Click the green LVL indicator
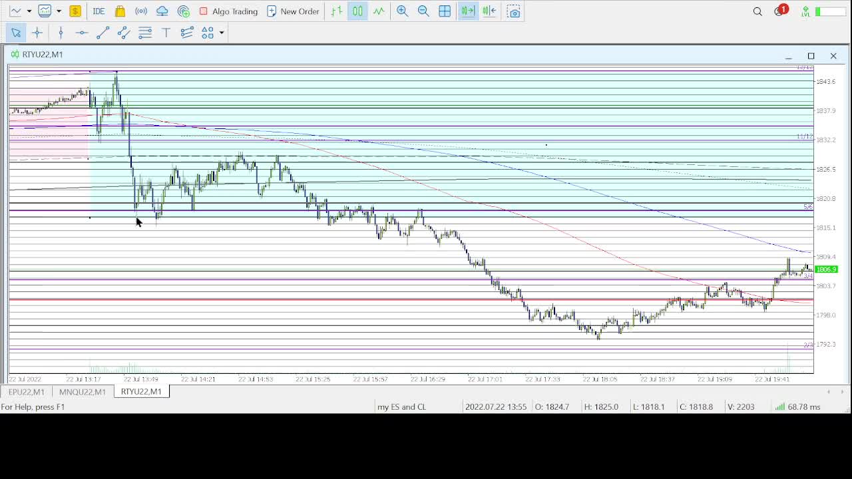 (805, 11)
